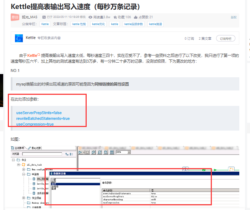The image size is (250, 210).
Task: Open the kettle 性能 tag
Action: pyautogui.click(x=79, y=24)
